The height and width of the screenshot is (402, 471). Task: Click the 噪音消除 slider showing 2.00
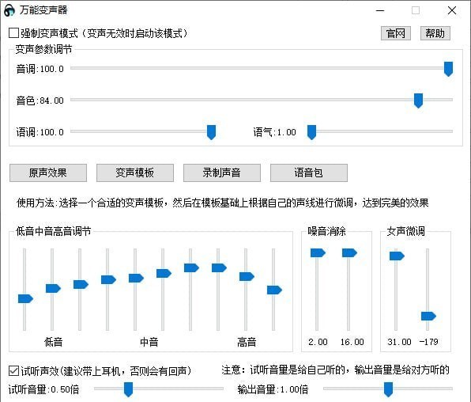pyautogui.click(x=318, y=252)
